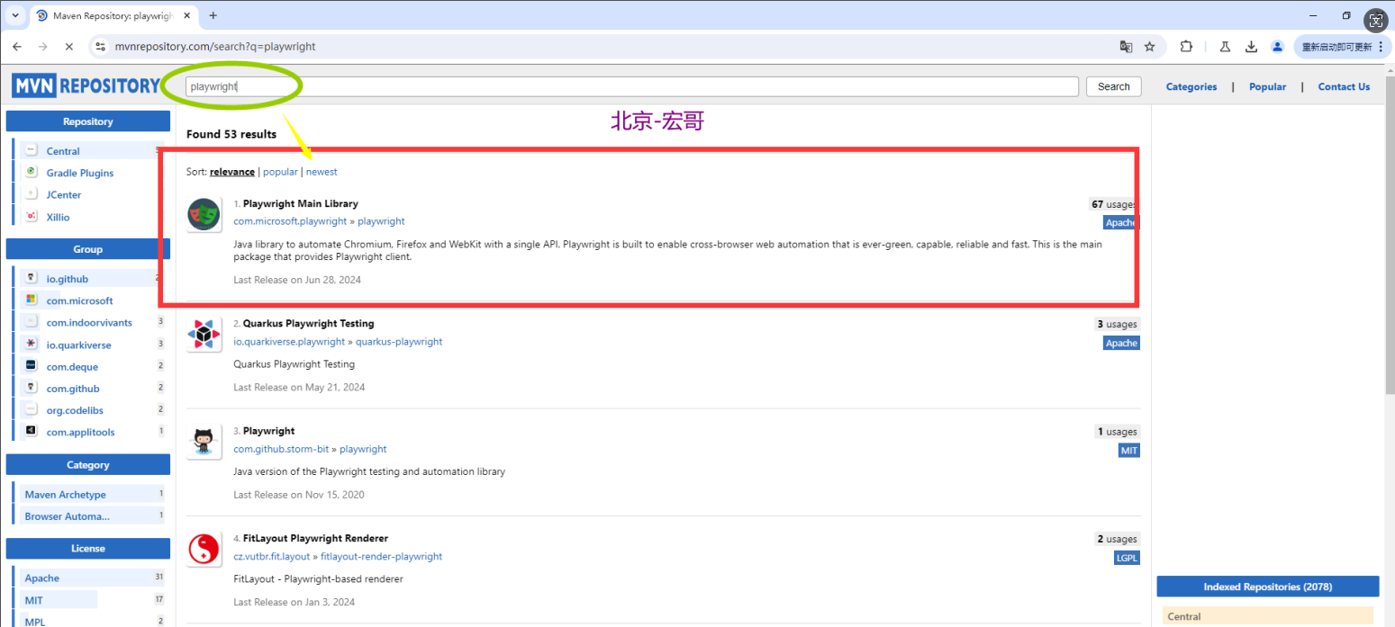1395x627 pixels.
Task: Filter by JCenter repository
Action: click(64, 194)
